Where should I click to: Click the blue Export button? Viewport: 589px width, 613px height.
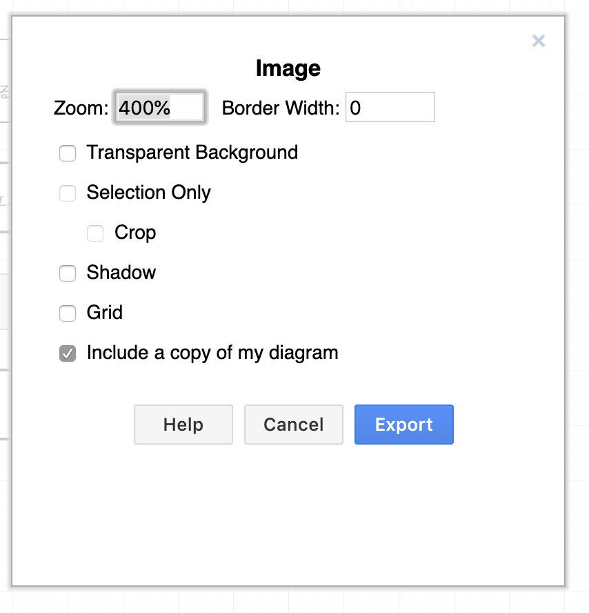coord(404,425)
